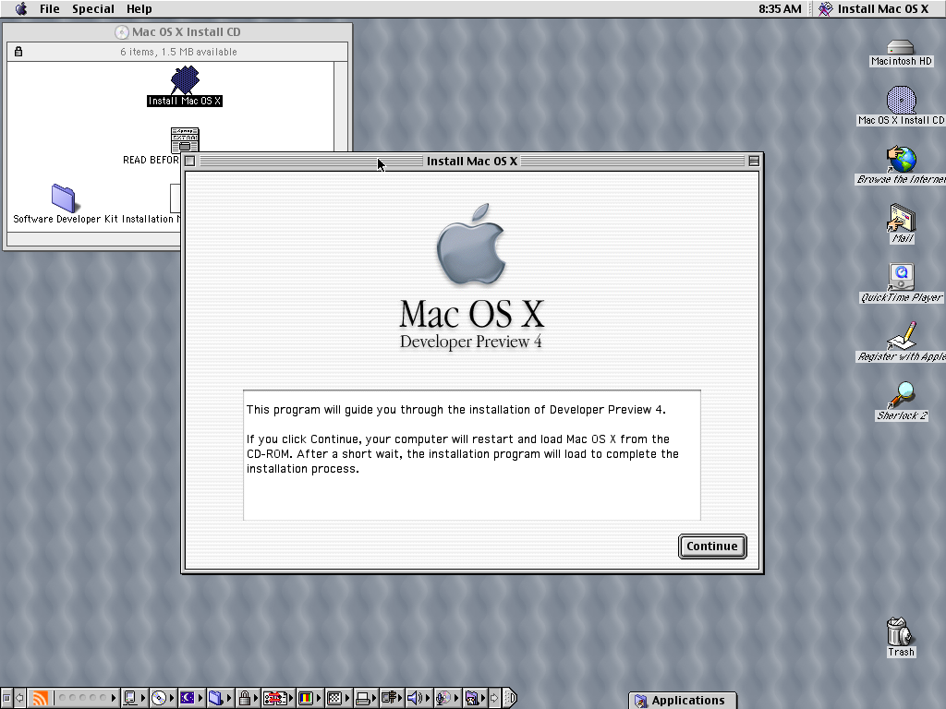Click the Control Strip scroll-left arrow
The height and width of the screenshot is (709, 946).
tap(19, 698)
